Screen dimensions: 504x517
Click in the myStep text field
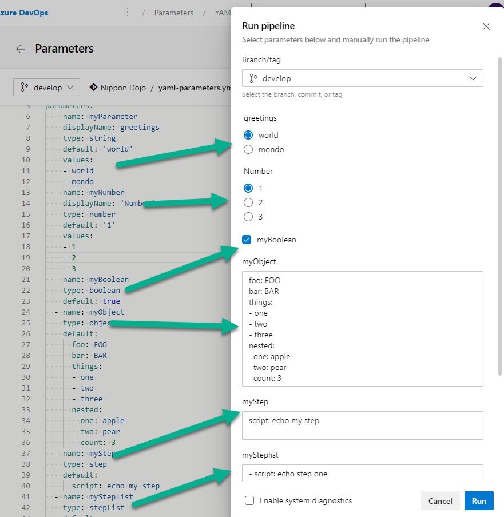(x=362, y=425)
